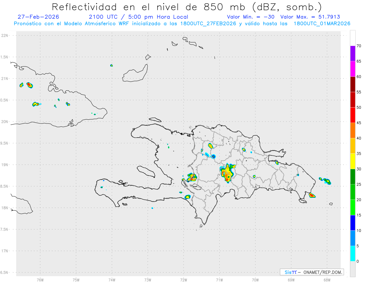Pick the yellow 30–35 dBZ legend segment
The width and height of the screenshot is (367, 284).
[x=353, y=161]
